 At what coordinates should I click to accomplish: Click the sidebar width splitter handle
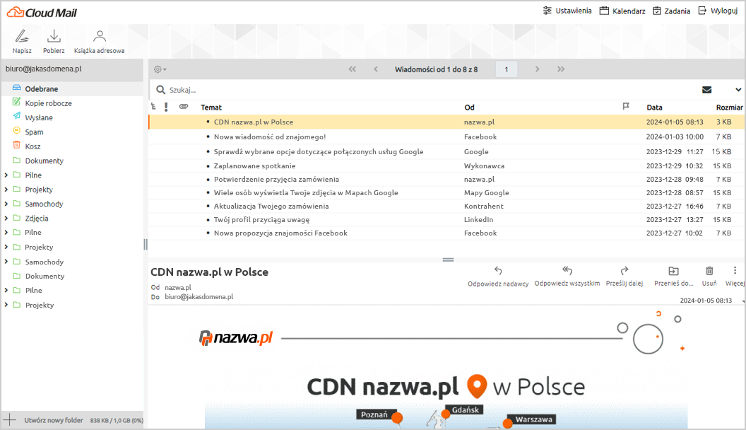pos(146,244)
